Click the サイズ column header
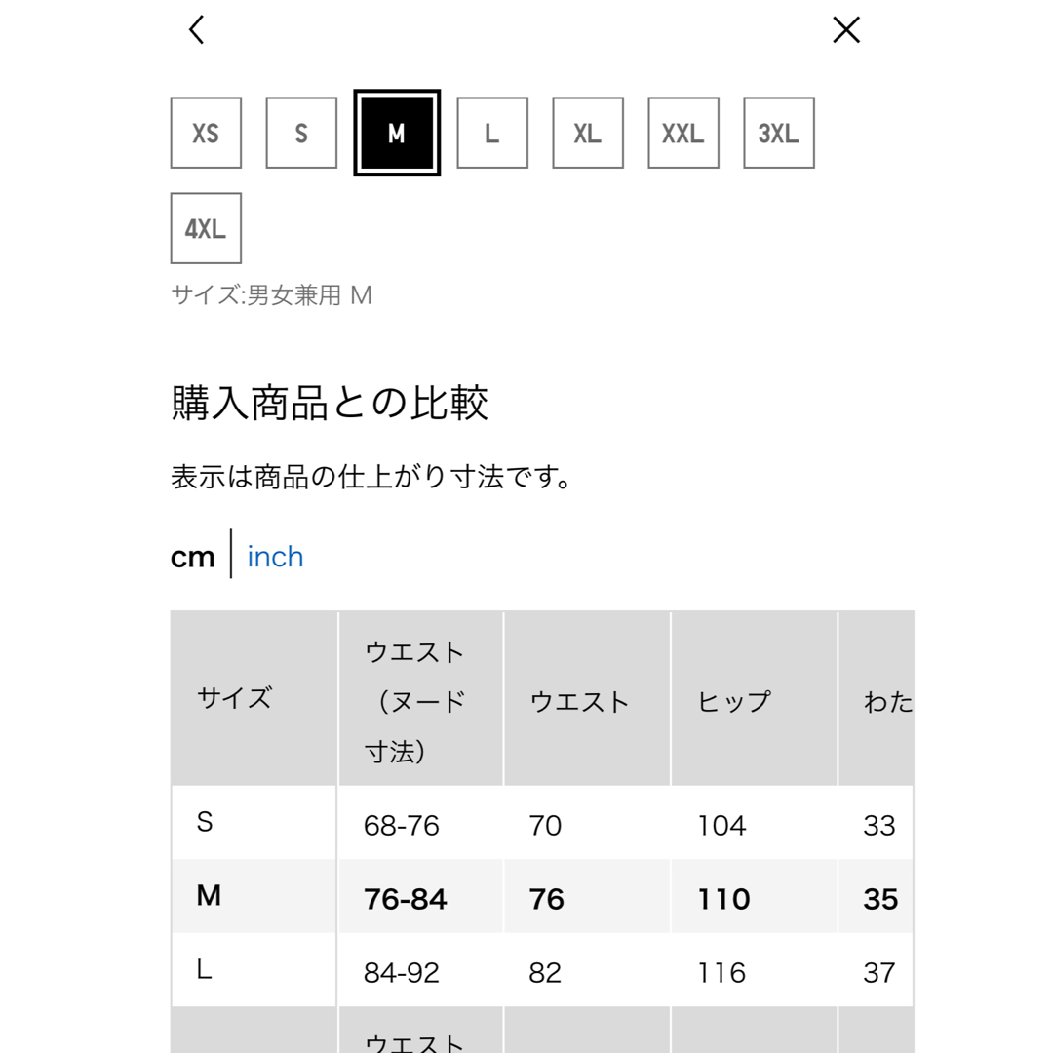 (x=253, y=698)
